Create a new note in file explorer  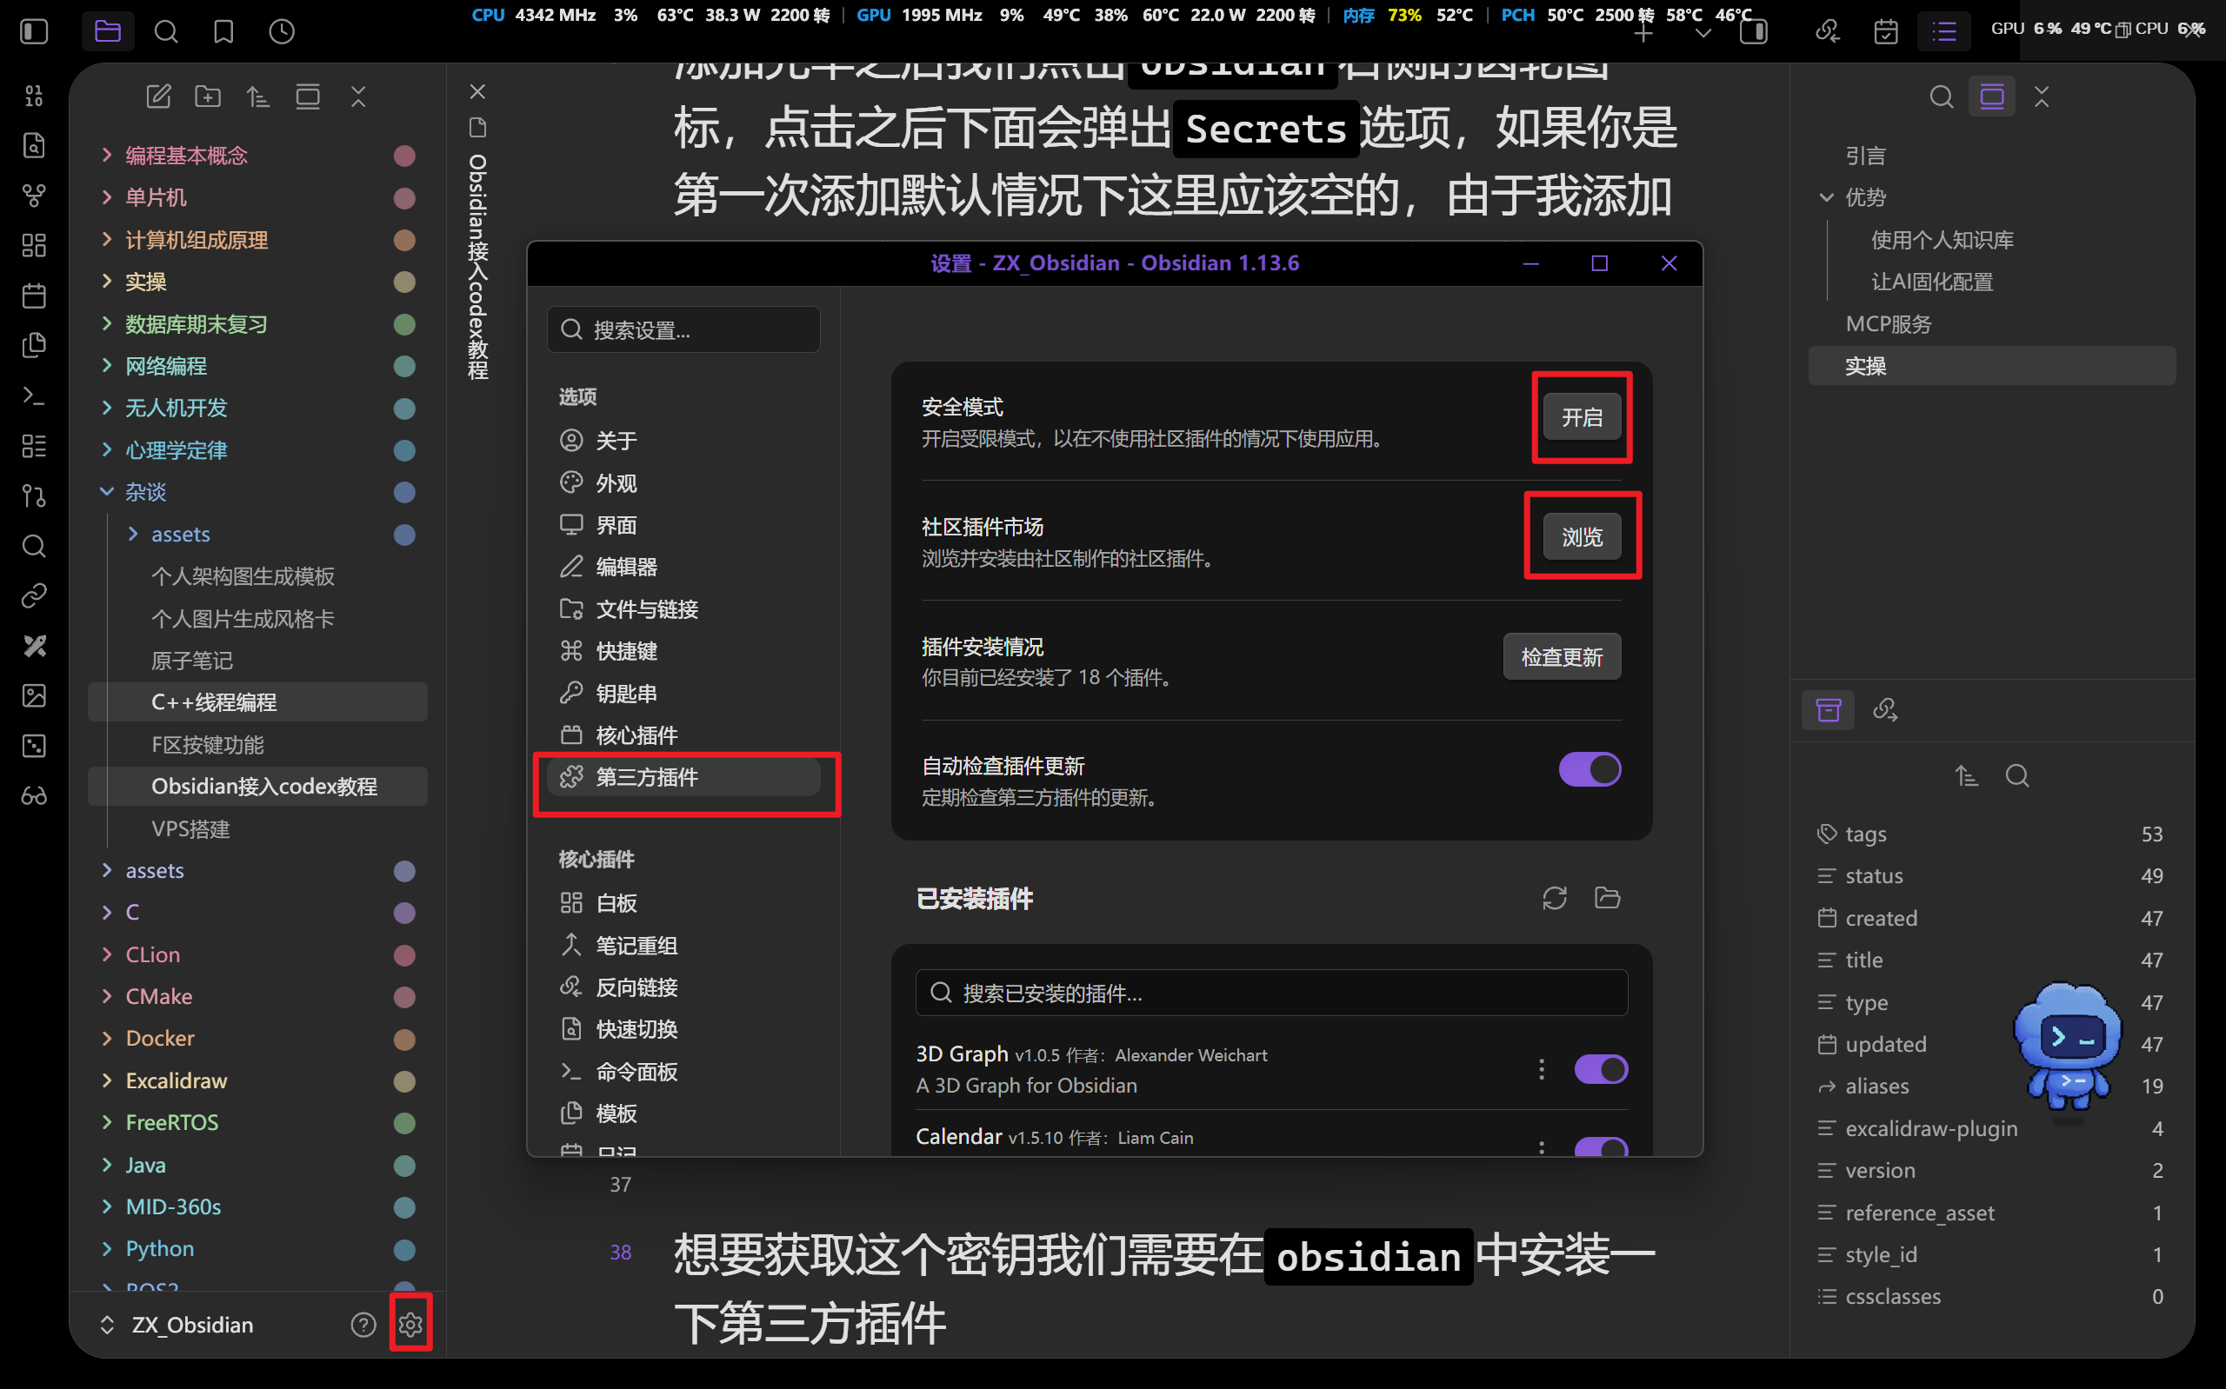158,96
